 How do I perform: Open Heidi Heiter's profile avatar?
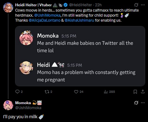click(x=8, y=8)
